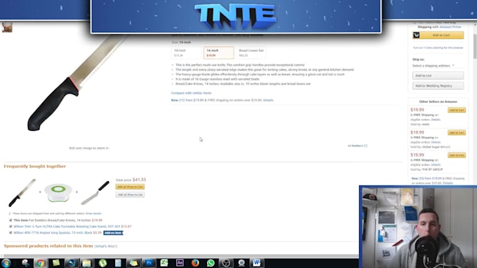
Task: Add Global Sugar Art $19.99 offer to cart
Action: [457, 133]
